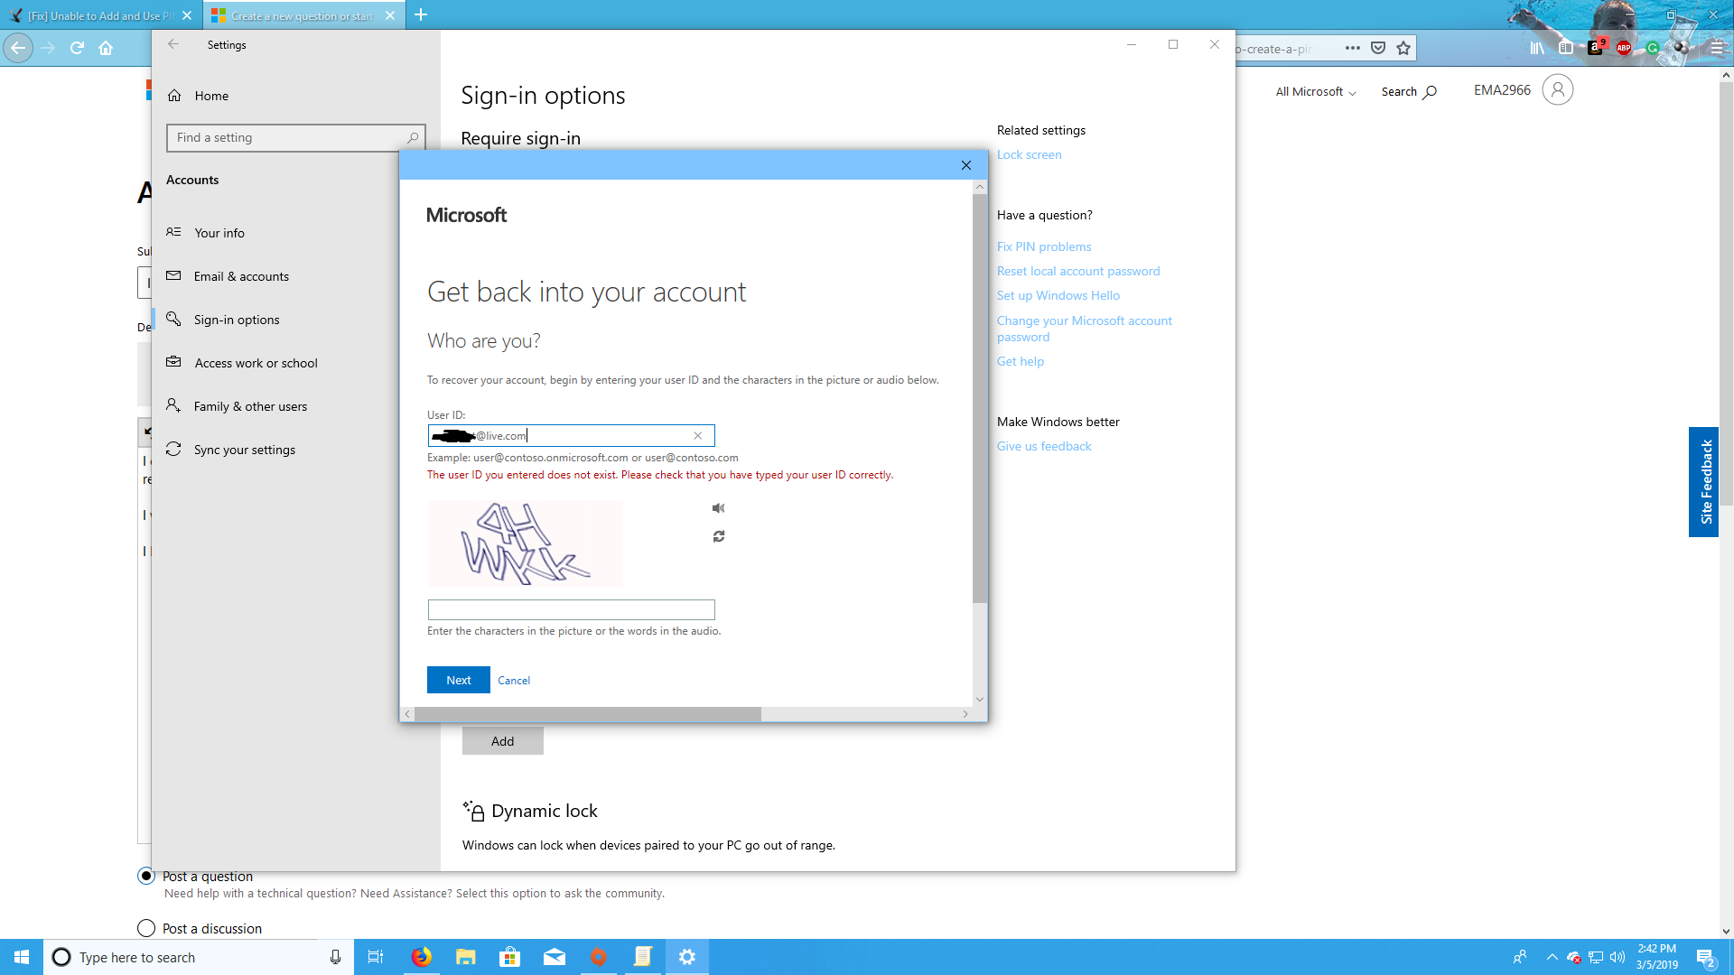Open the Adblock Plus extension icon
Image resolution: width=1734 pixels, height=975 pixels.
[x=1623, y=48]
